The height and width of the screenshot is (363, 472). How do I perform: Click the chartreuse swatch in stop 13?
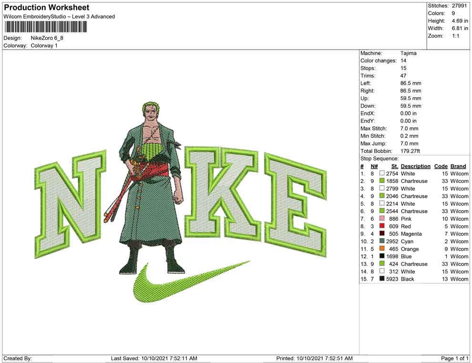coord(382,263)
